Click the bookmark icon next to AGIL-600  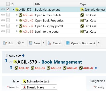click(x=7, y=56)
